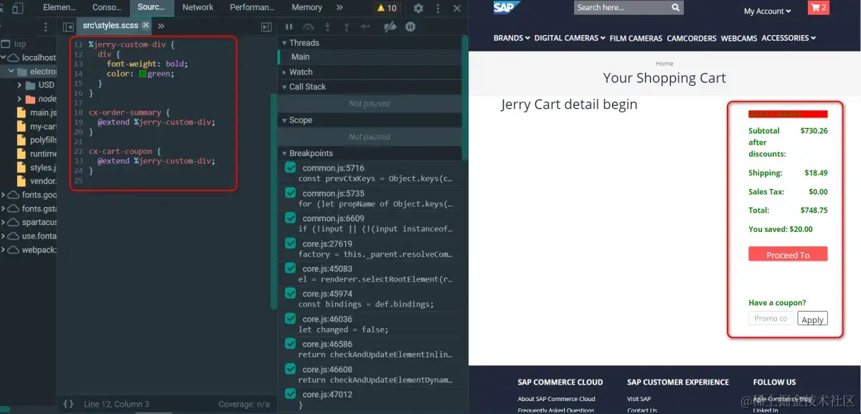
Task: Switch to the Performance panel tab
Action: [x=252, y=7]
